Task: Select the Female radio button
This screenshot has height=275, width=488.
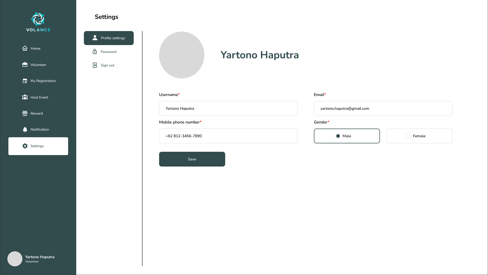Action: (408, 136)
